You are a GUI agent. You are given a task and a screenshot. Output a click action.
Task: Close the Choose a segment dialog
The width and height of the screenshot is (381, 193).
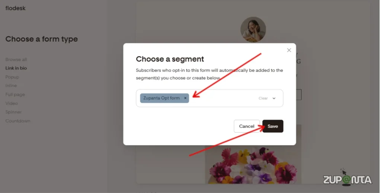289,50
